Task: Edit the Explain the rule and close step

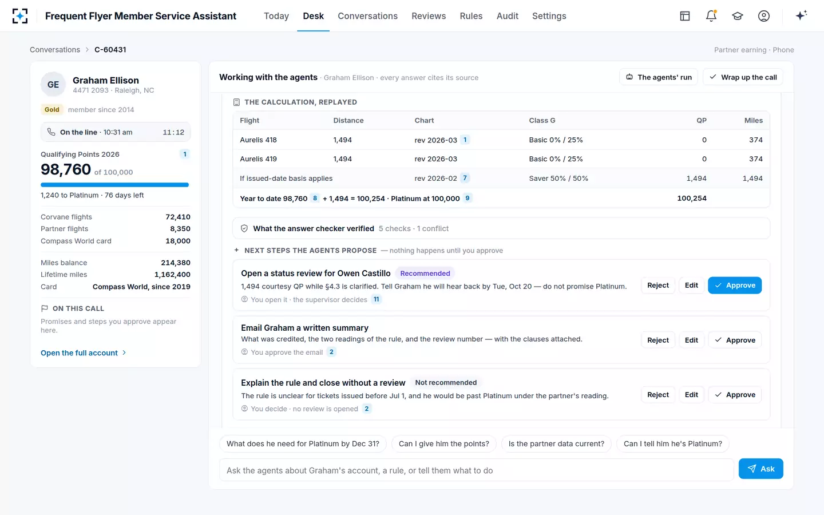Action: pos(691,395)
